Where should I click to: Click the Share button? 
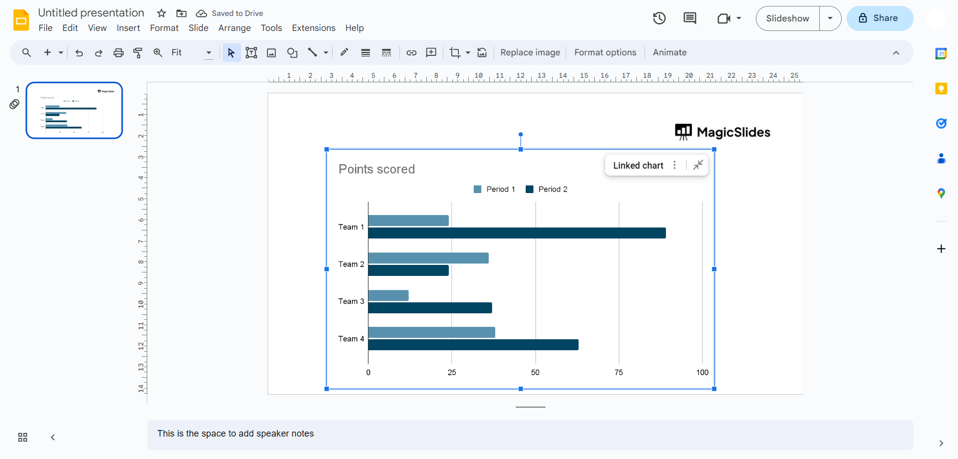[x=880, y=18]
